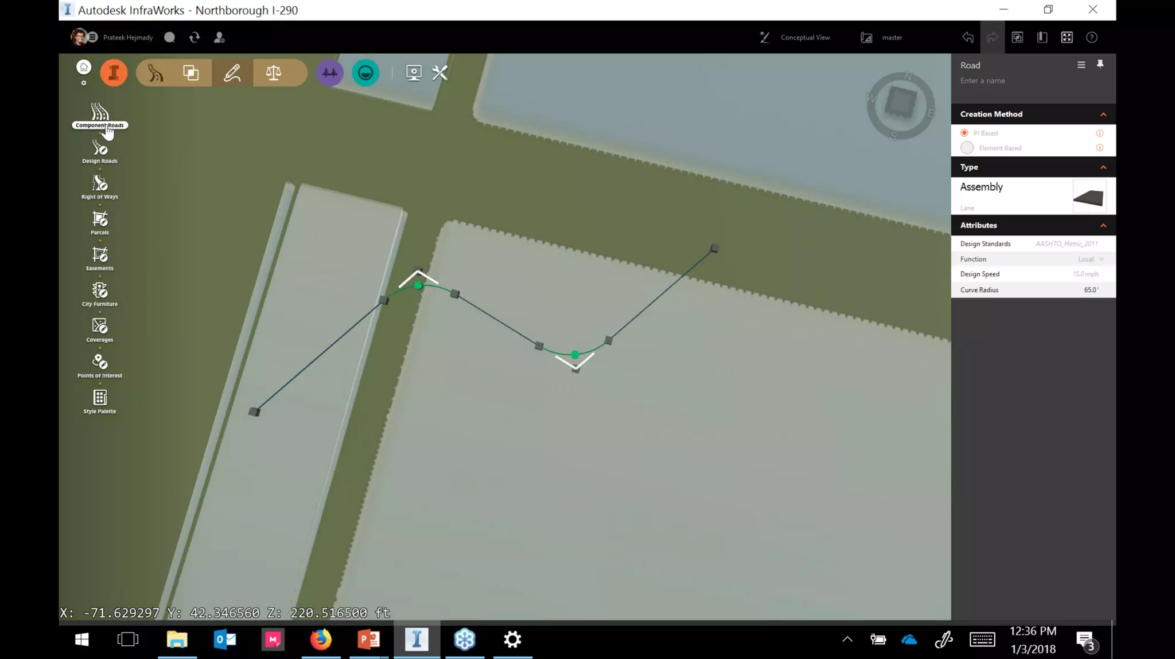Select the Component Roads tool
Viewport: 1175px width, 659px height.
click(x=100, y=115)
